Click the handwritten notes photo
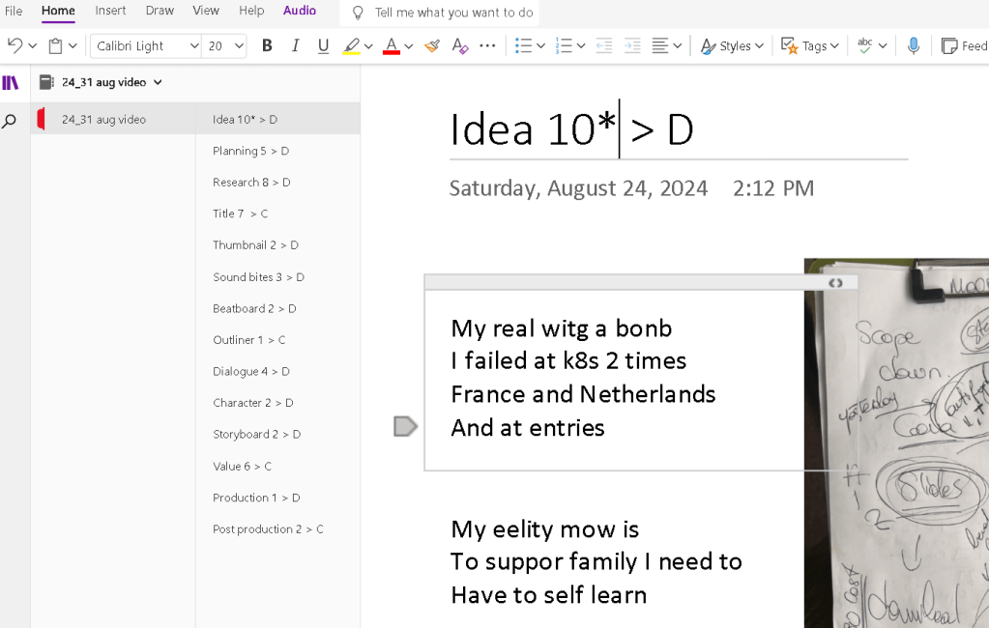The height and width of the screenshot is (628, 989). 896,442
